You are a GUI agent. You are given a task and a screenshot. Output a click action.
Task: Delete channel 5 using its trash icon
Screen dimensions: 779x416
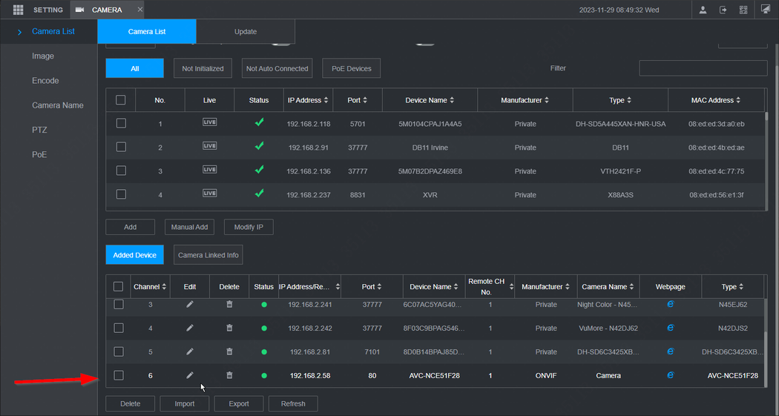coord(229,351)
